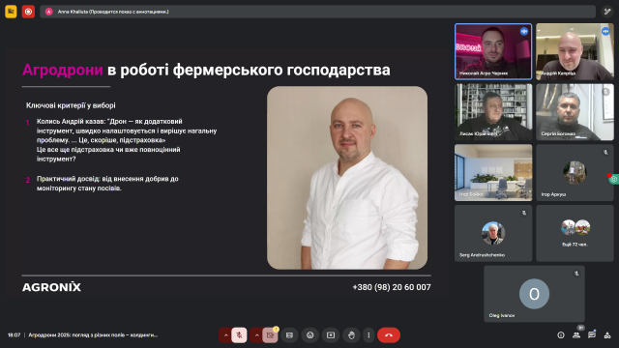Viewport: 619px width, 348px height.
Task: Select the Андрій Капріда video tile
Action: 575,51
